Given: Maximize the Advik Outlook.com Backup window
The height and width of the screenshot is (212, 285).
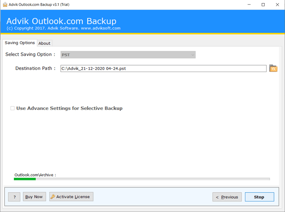Looking at the screenshot, I should coord(263,5).
